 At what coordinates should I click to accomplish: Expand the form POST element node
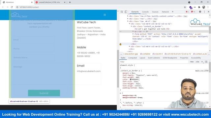(x=133, y=34)
